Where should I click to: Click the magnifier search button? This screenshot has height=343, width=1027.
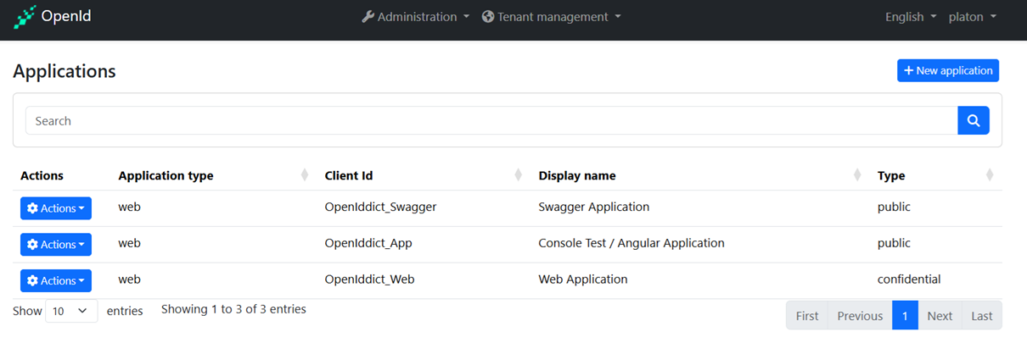(x=973, y=121)
